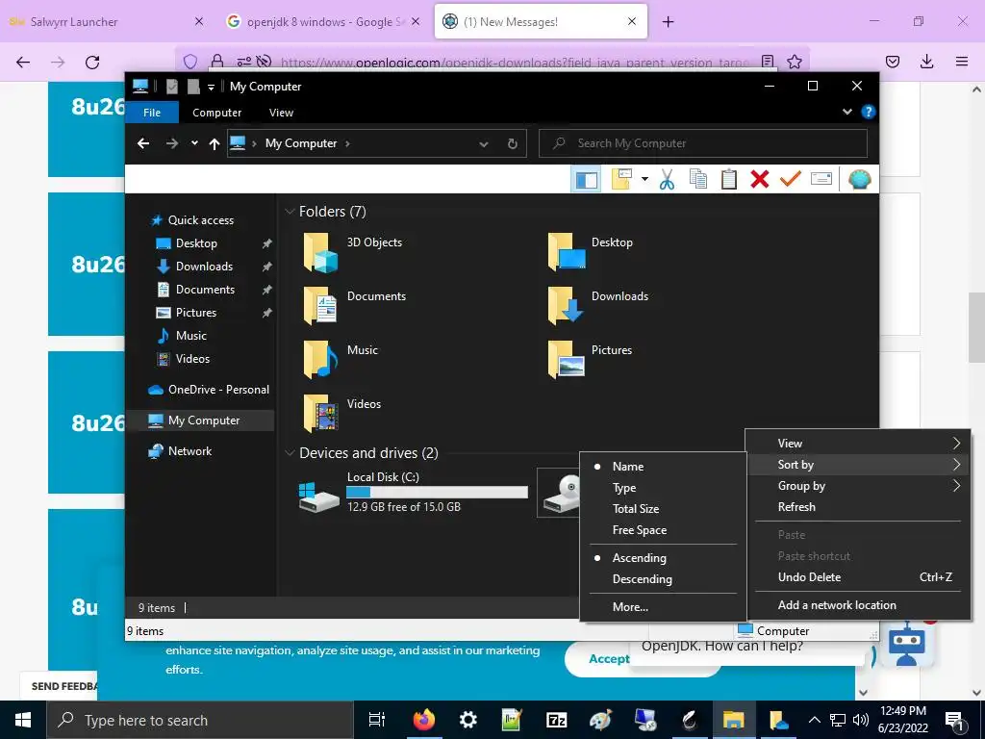Image resolution: width=985 pixels, height=739 pixels.
Task: Select the Videos folder in main pane
Action: click(342, 414)
